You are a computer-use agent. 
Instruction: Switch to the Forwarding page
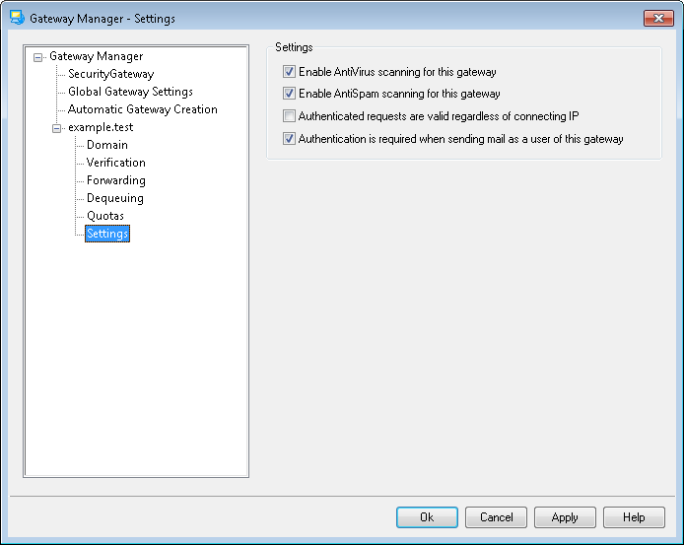point(115,180)
